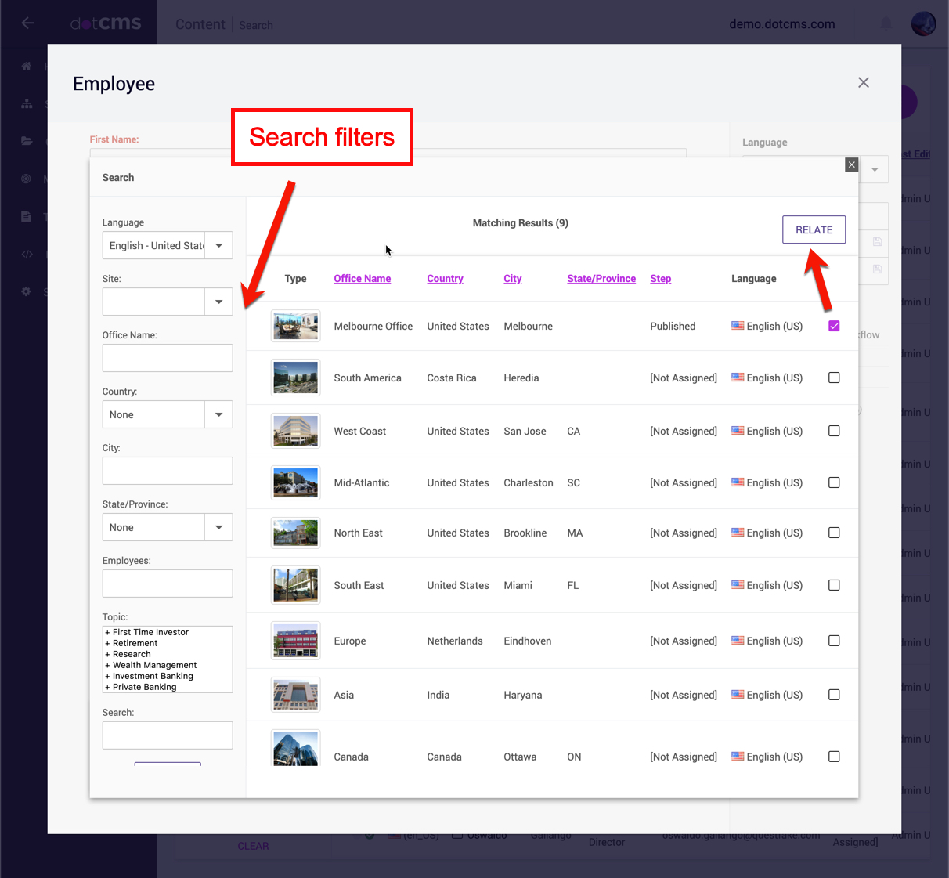Expand the Language dropdown filter
This screenshot has height=878, width=949.
click(218, 246)
